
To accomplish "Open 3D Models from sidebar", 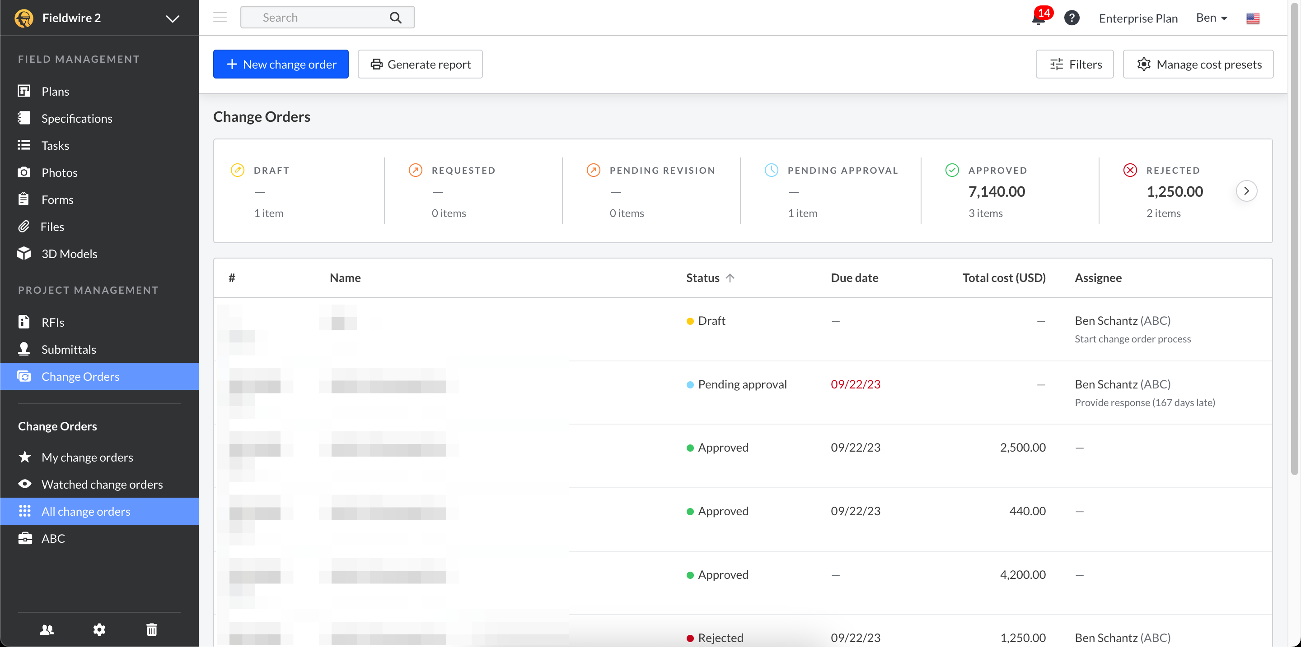I will 69,254.
